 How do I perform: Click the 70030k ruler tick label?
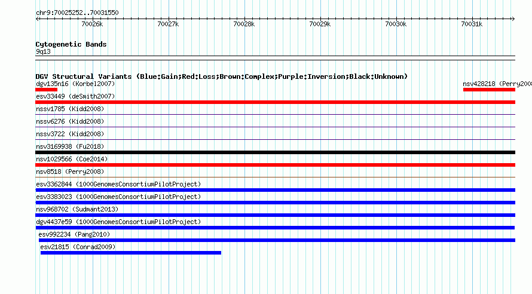(396, 24)
